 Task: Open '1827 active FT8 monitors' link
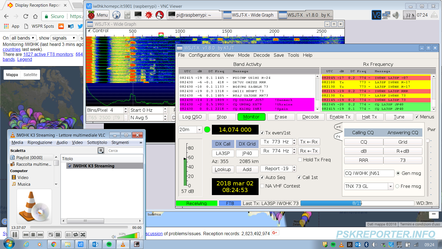click(x=48, y=55)
